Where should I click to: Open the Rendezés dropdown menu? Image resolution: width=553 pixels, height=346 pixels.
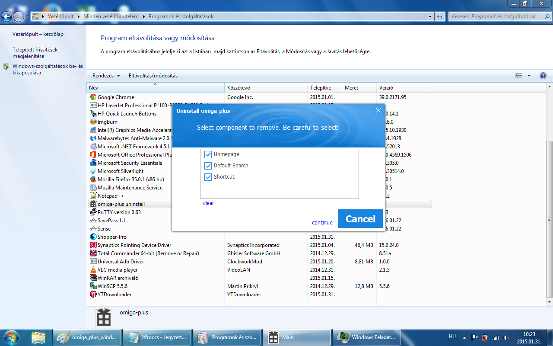click(x=106, y=76)
